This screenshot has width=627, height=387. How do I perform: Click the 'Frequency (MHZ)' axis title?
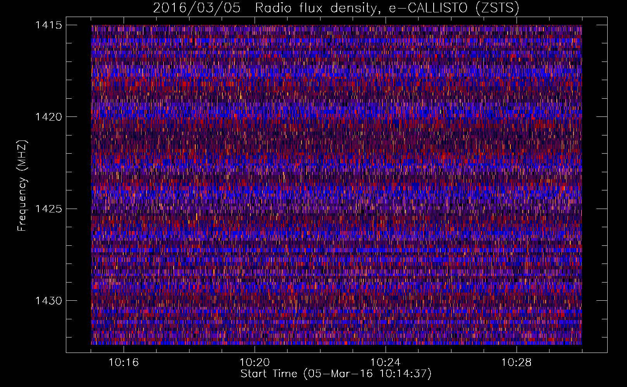22,186
